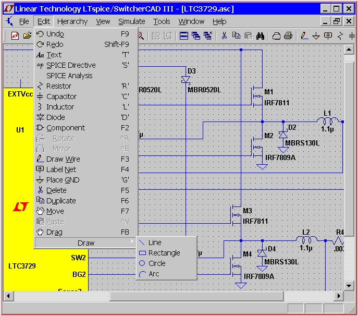The width and height of the screenshot is (358, 316).
Task: Click the horizontal scrollbar right arrow
Action: [339, 296]
